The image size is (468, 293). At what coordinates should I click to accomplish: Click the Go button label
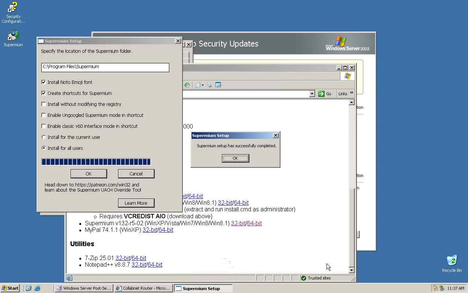[329, 94]
